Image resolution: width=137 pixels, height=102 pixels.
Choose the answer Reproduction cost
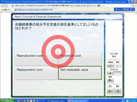coord(36,59)
